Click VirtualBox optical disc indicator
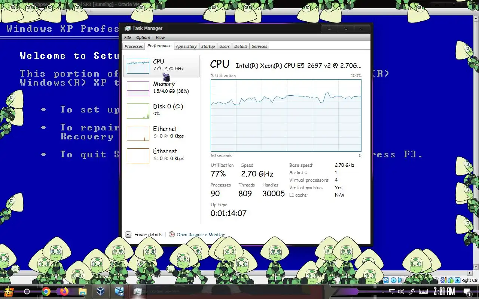The image size is (479, 299). pos(393,280)
